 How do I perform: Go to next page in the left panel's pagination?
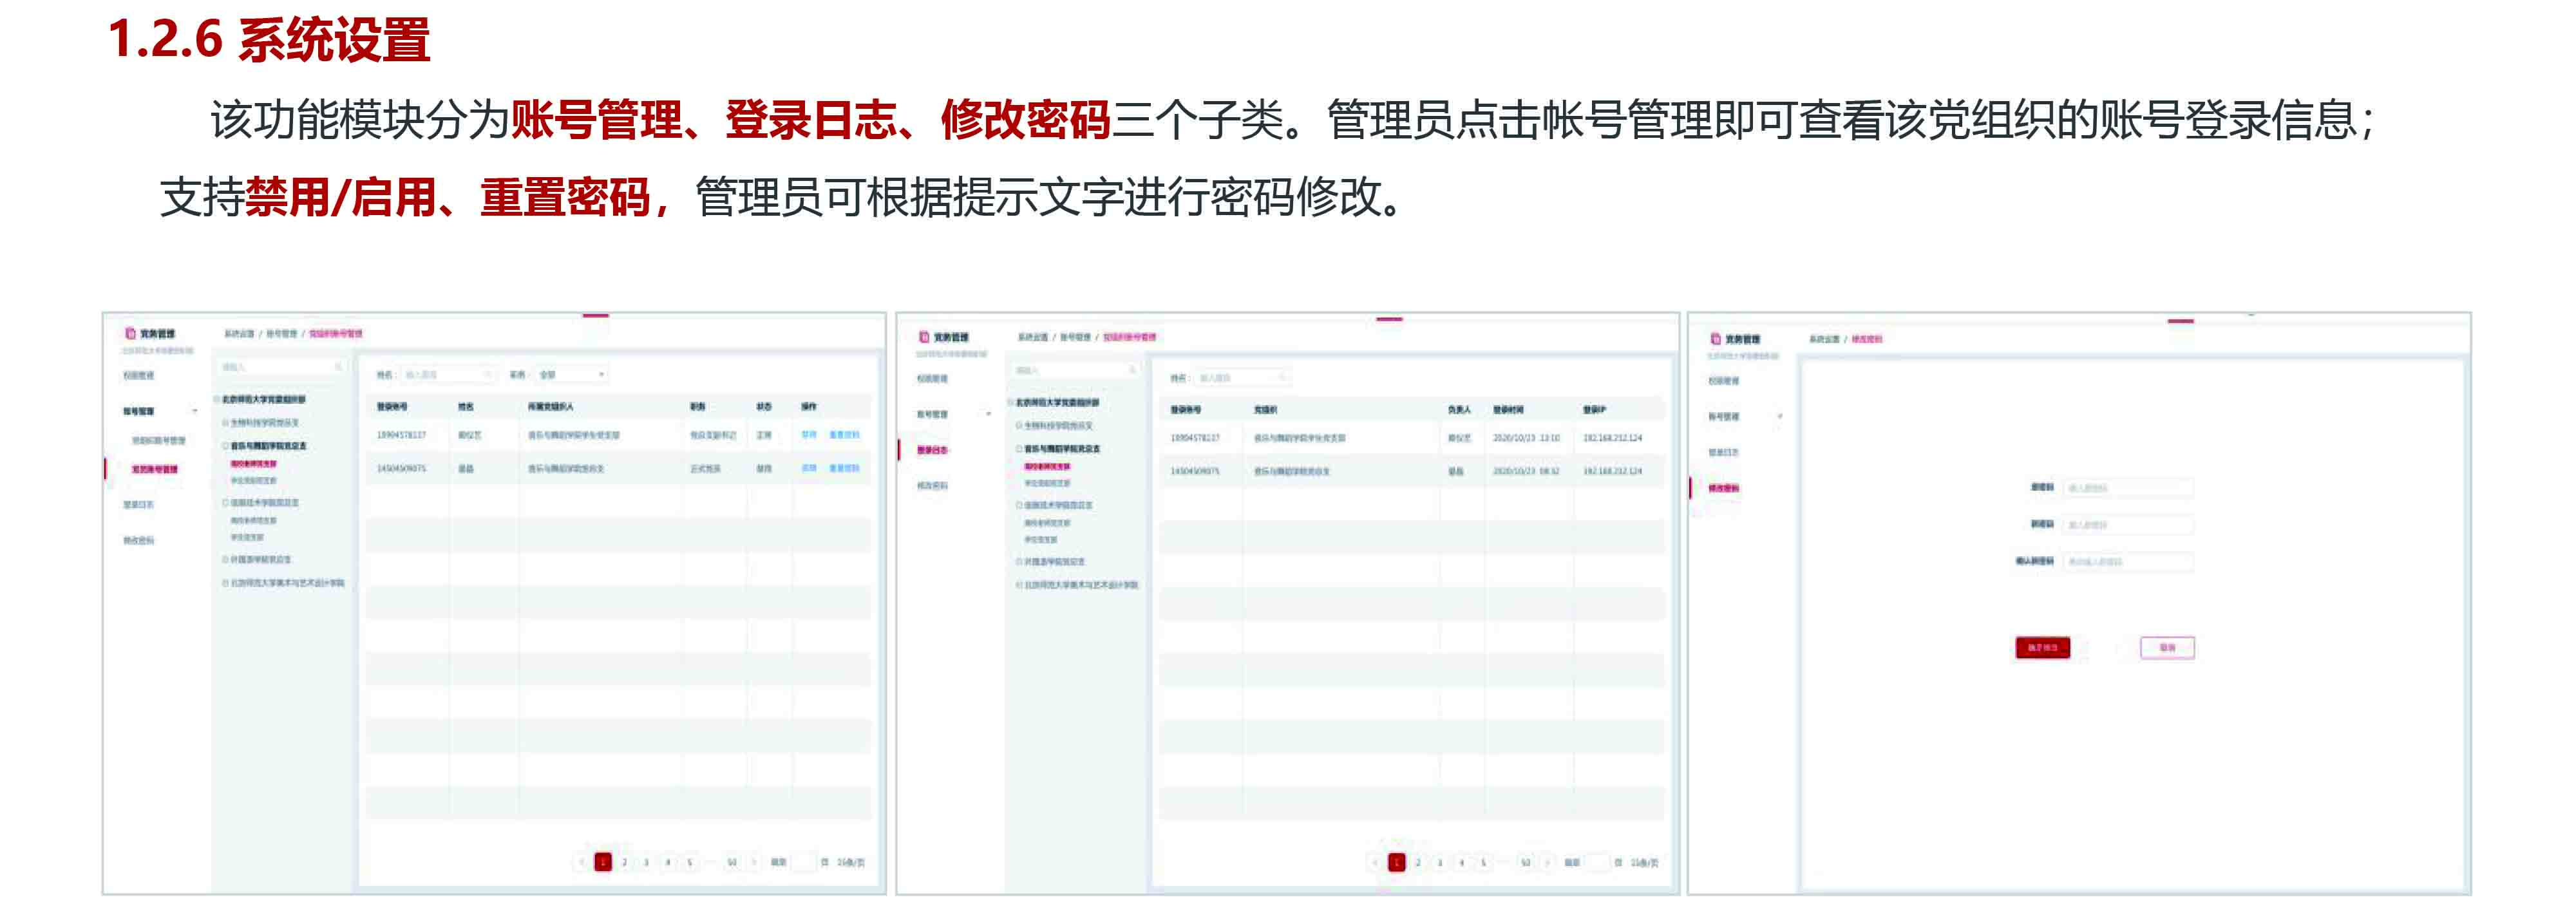754,862
